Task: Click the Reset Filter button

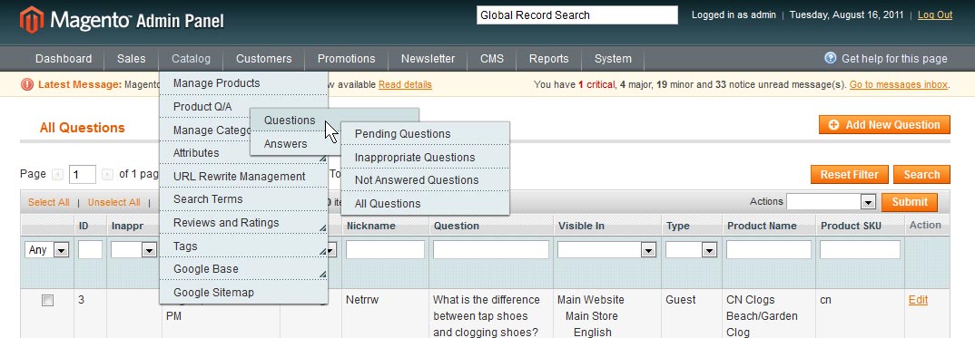Action: [850, 175]
